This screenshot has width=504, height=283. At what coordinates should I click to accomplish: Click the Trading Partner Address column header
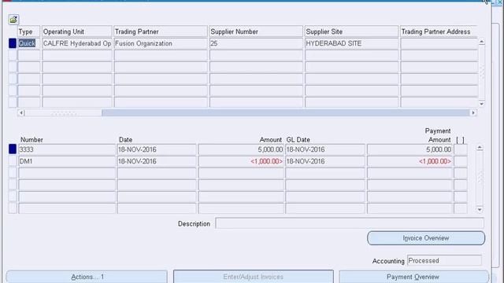tap(439, 31)
